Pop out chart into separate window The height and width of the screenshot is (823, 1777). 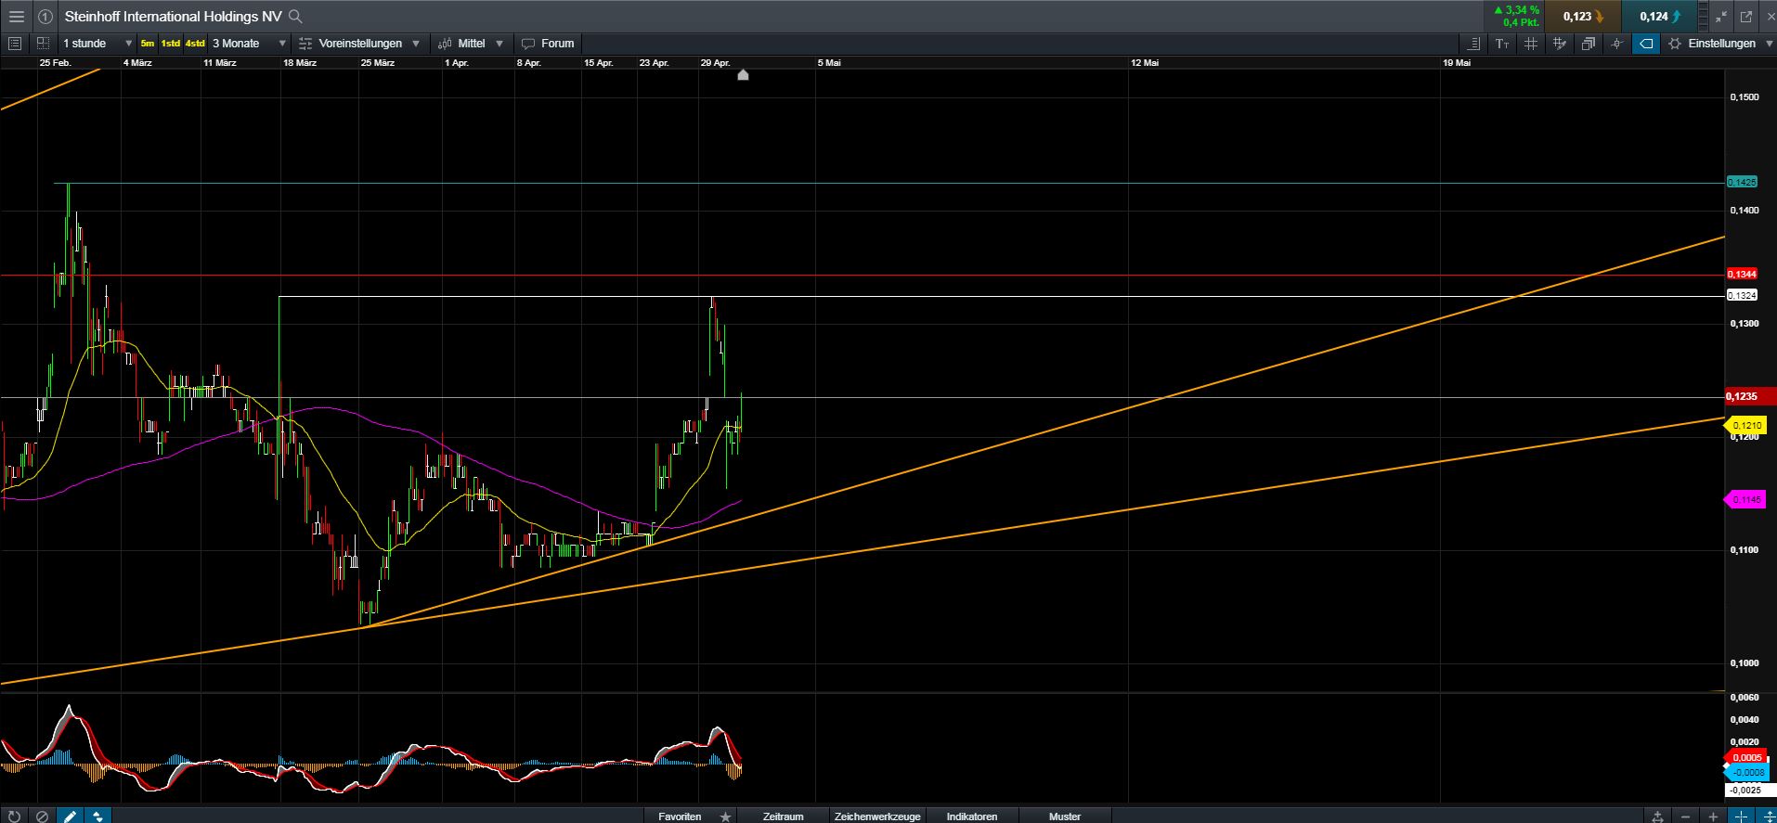pos(1745,17)
